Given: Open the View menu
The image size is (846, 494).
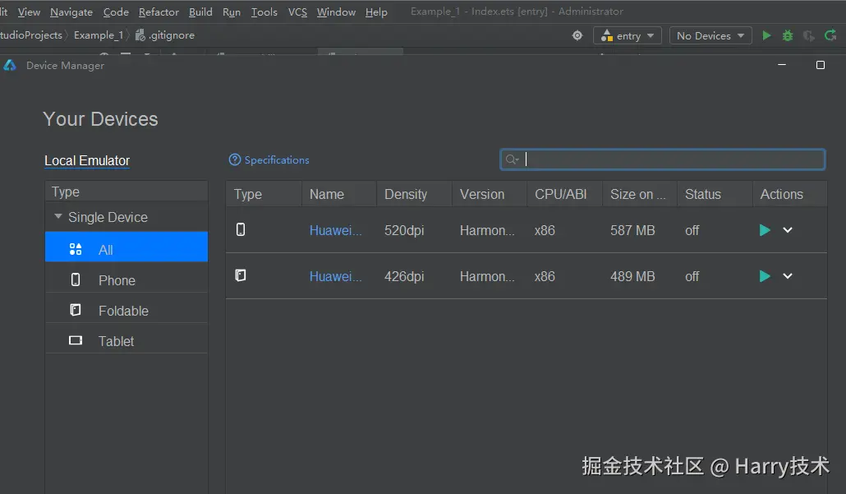Looking at the screenshot, I should coord(29,12).
